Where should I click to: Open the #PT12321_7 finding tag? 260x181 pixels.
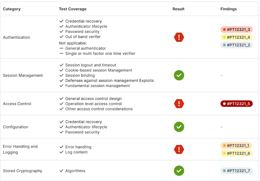(237, 171)
